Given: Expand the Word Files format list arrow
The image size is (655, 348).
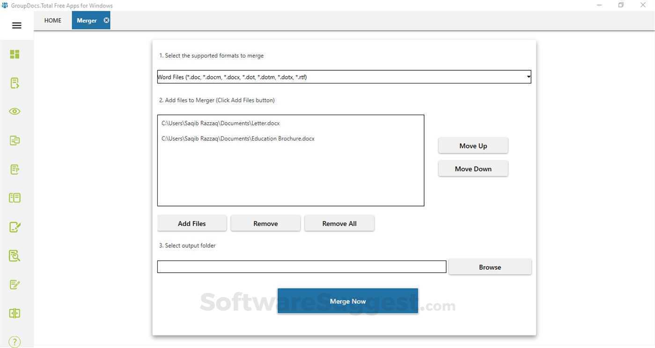Looking at the screenshot, I should coord(528,76).
